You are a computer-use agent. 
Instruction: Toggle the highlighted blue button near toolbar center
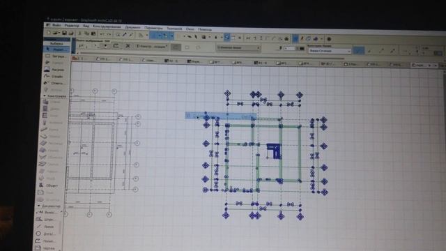[226, 37]
